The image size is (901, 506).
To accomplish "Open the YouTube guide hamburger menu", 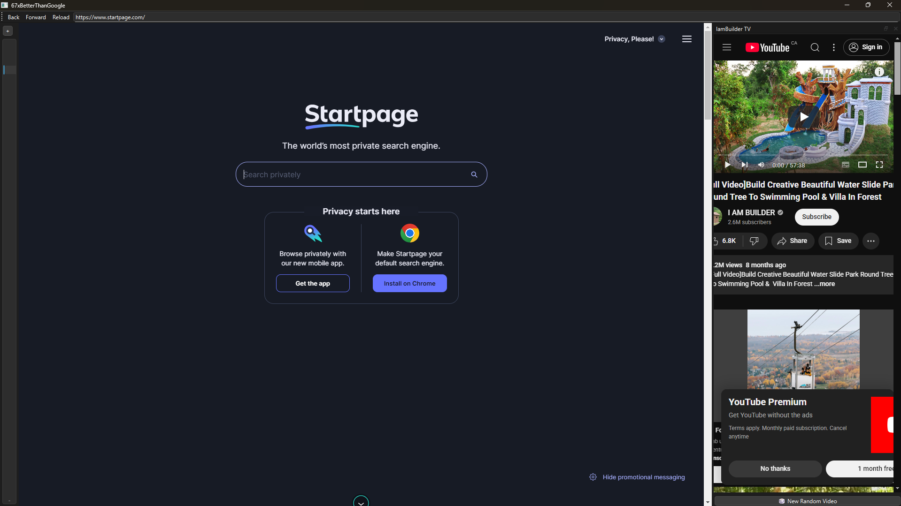I will tap(727, 47).
